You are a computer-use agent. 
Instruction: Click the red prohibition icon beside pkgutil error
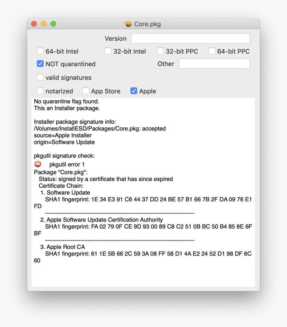click(x=38, y=163)
